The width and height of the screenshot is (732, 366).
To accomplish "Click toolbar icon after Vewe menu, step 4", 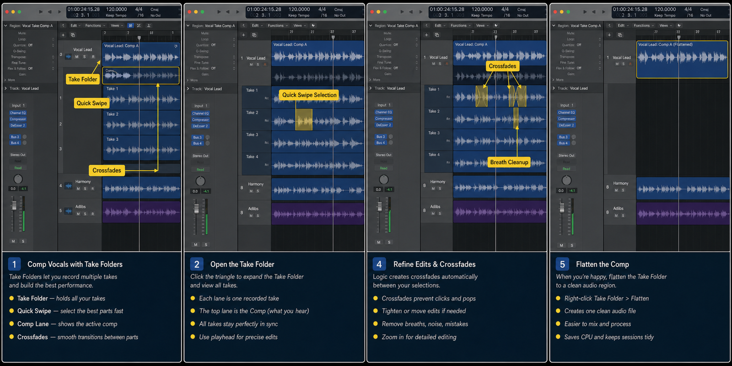I will coord(495,26).
